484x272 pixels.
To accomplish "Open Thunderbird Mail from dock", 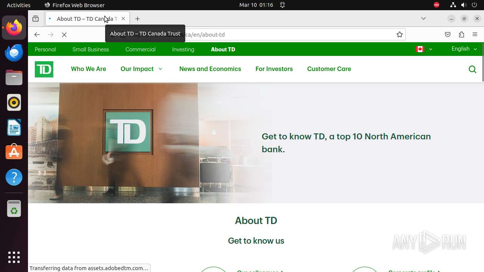I will (x=14, y=53).
